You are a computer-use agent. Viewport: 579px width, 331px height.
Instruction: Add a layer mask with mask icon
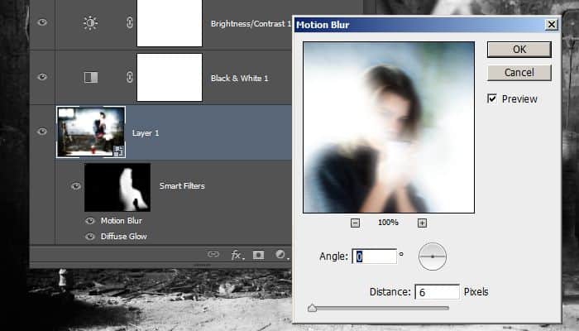[x=258, y=255]
